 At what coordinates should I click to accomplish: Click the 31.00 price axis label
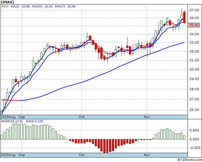pyautogui.click(x=194, y=60)
